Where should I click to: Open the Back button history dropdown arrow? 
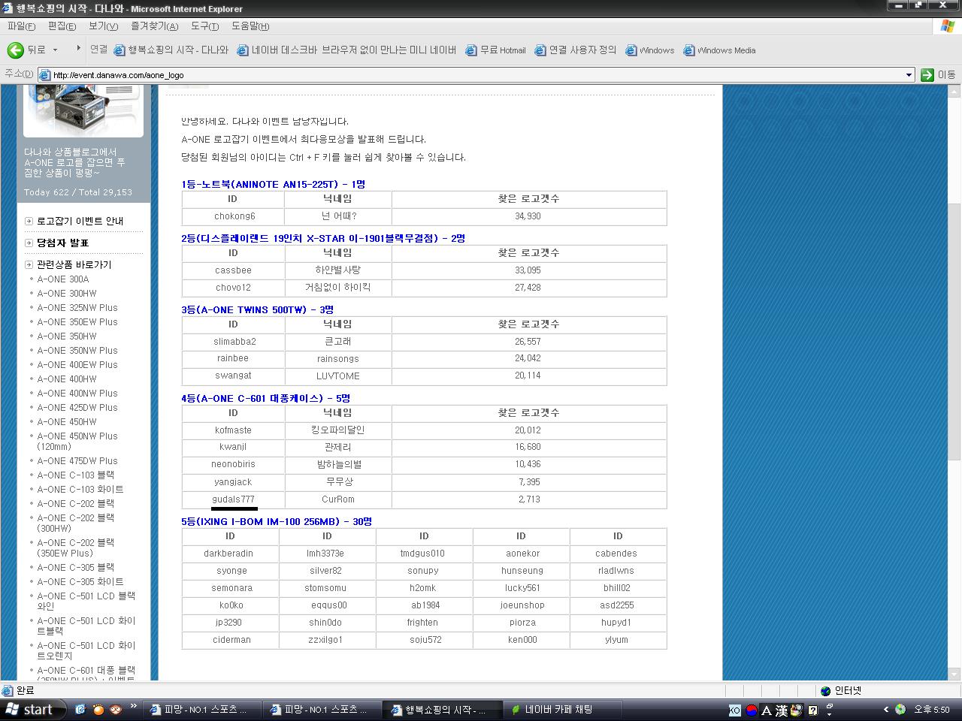(x=55, y=50)
